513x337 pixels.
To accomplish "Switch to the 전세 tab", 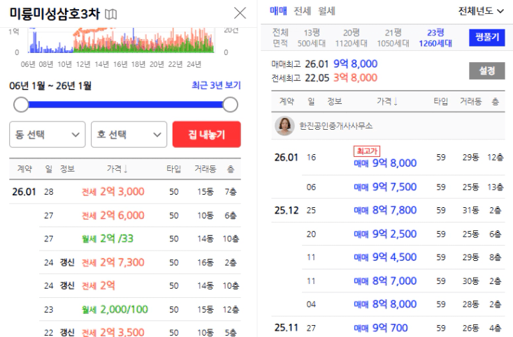I will click(x=302, y=11).
